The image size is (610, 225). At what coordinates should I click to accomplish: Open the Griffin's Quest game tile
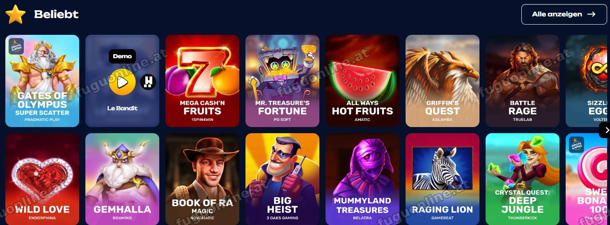tap(443, 81)
